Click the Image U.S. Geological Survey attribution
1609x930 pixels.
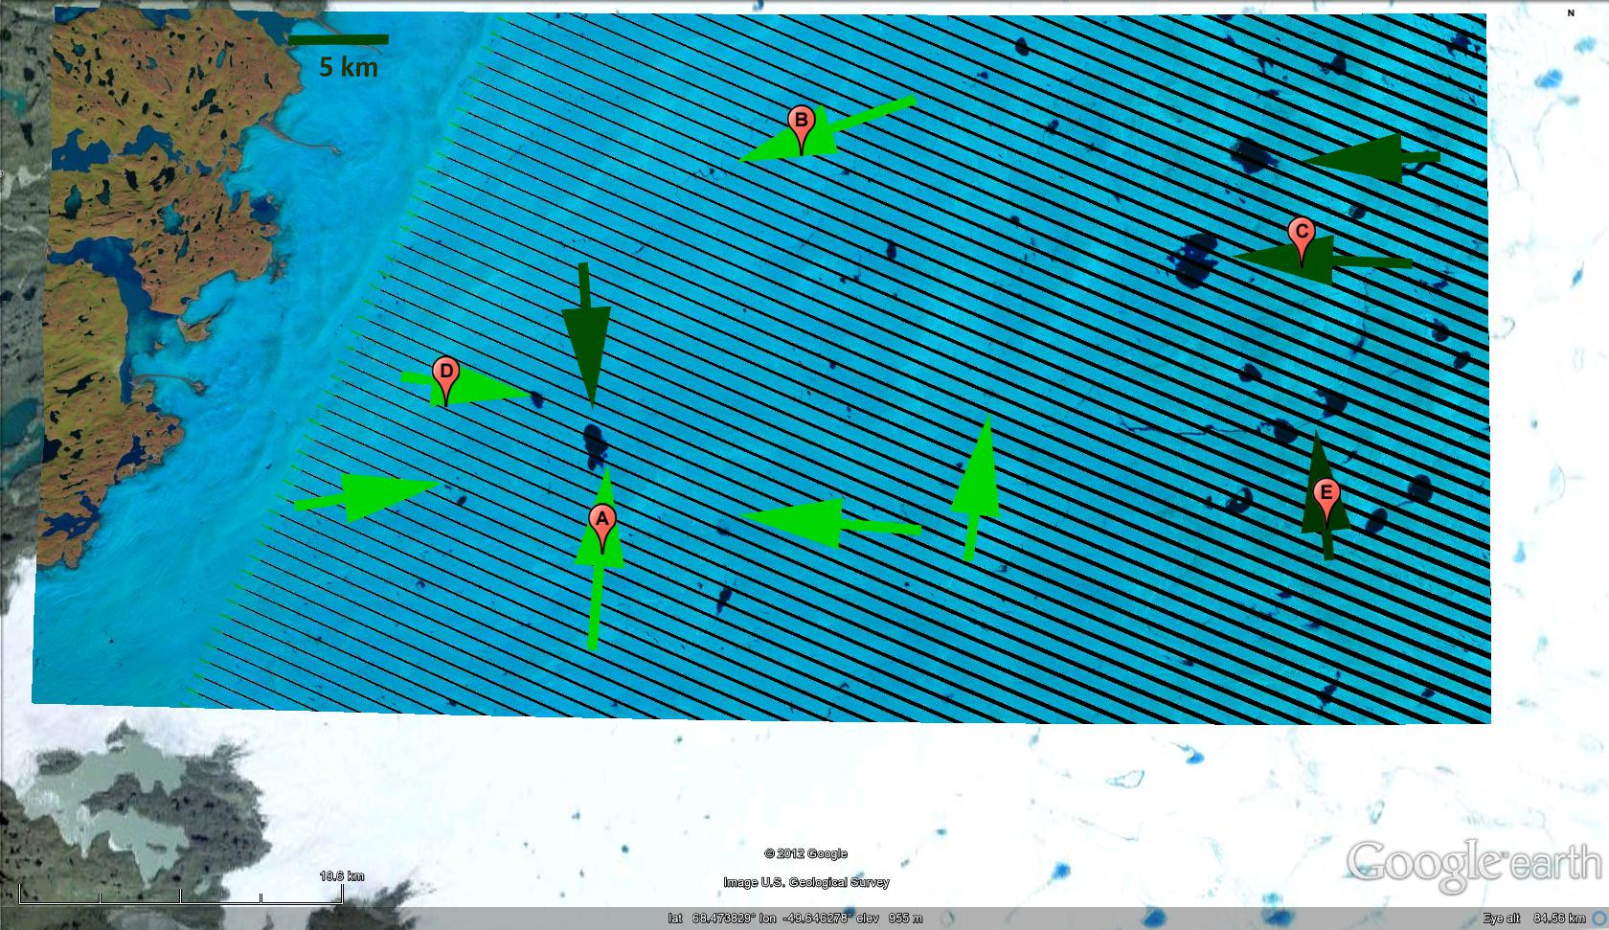805,882
